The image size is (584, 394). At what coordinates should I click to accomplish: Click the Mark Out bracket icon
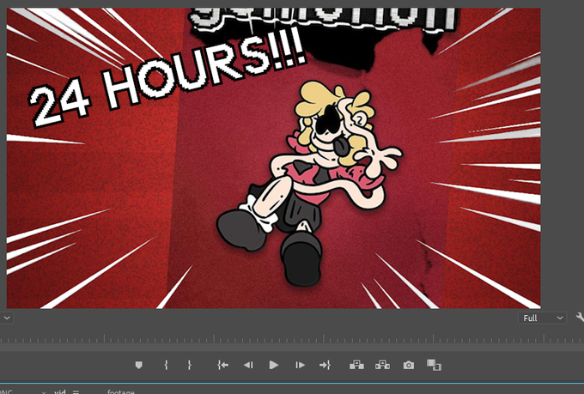point(189,365)
